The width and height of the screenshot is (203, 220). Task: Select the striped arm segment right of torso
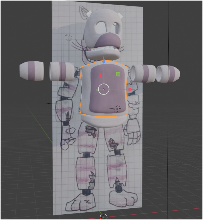click(143, 73)
